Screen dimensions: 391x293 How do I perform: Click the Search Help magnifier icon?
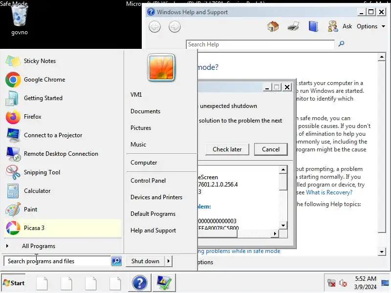(x=341, y=44)
